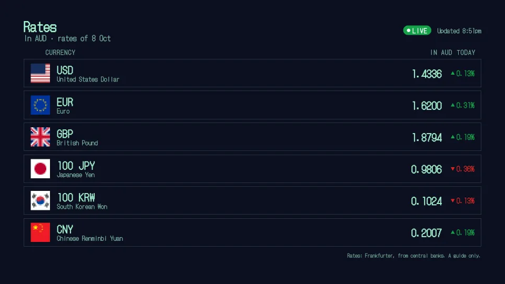Click the GBP change 0.19%
Screen dimensions: 505x284
tap(466, 137)
